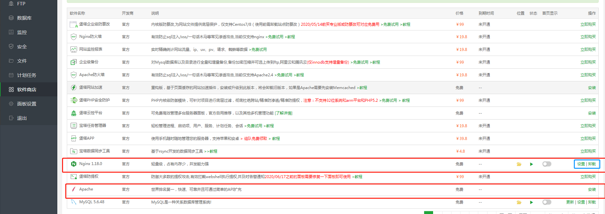Click 安装 for 堡塔网站加速
Viewport: 605px width, 214px height.
592,88
